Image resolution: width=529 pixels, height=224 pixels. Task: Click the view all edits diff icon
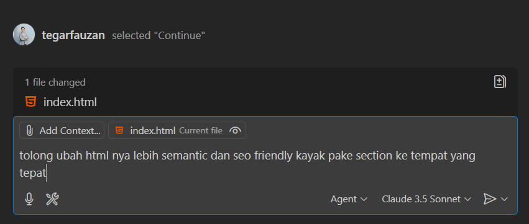[500, 82]
